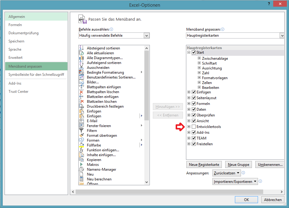The height and width of the screenshot is (208, 289).
Task: Open the Häufig verwendete Befehle dropdown
Action: pos(146,35)
